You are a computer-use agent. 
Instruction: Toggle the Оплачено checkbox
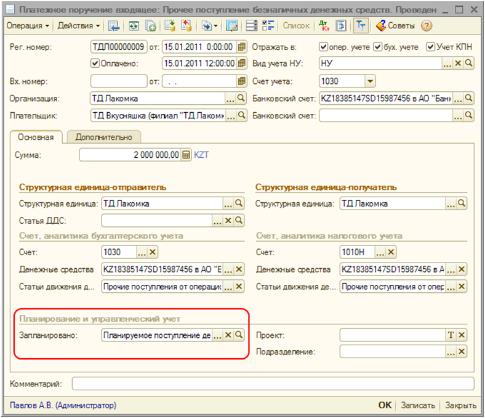(x=95, y=64)
